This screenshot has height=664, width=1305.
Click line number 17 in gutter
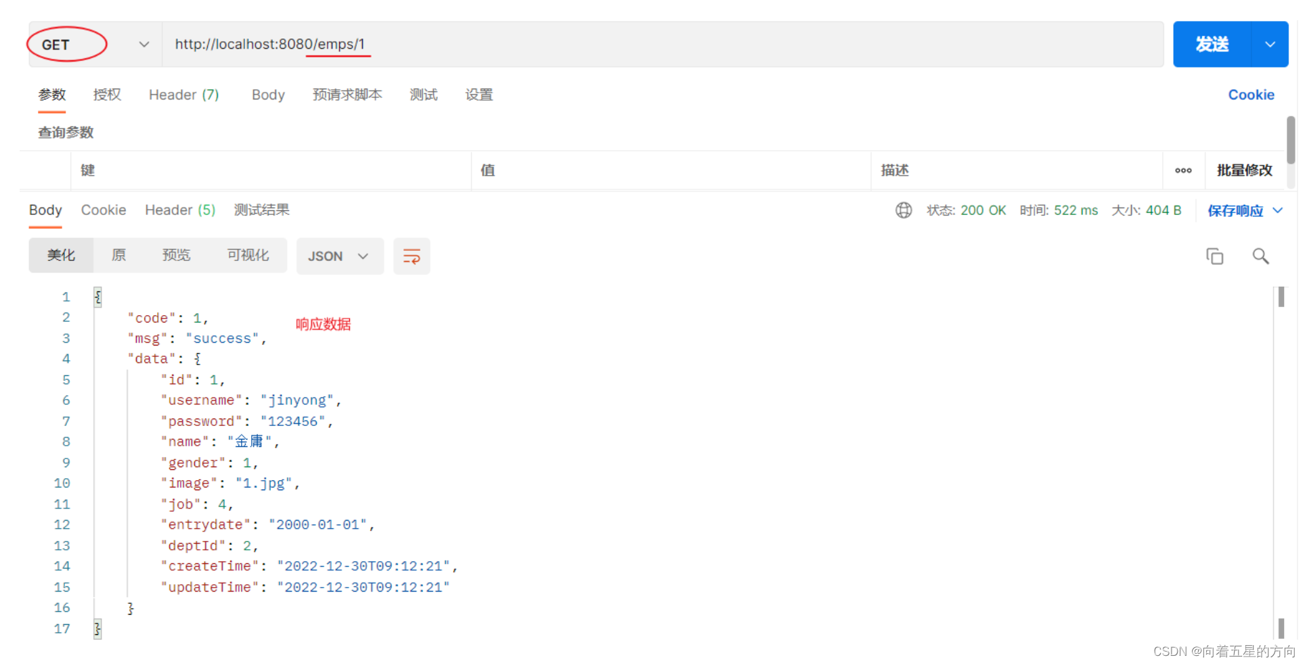click(62, 629)
